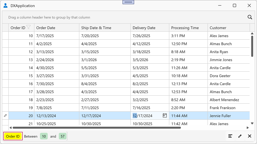Click the DXApplication user icon in title bar
Image resolution: width=257 pixels, height=144 pixels.
5,6
